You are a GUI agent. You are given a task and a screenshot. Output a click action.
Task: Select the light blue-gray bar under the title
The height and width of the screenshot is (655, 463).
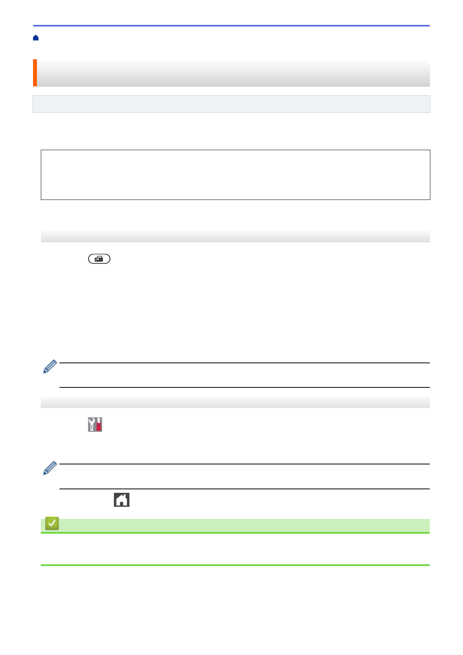point(231,104)
